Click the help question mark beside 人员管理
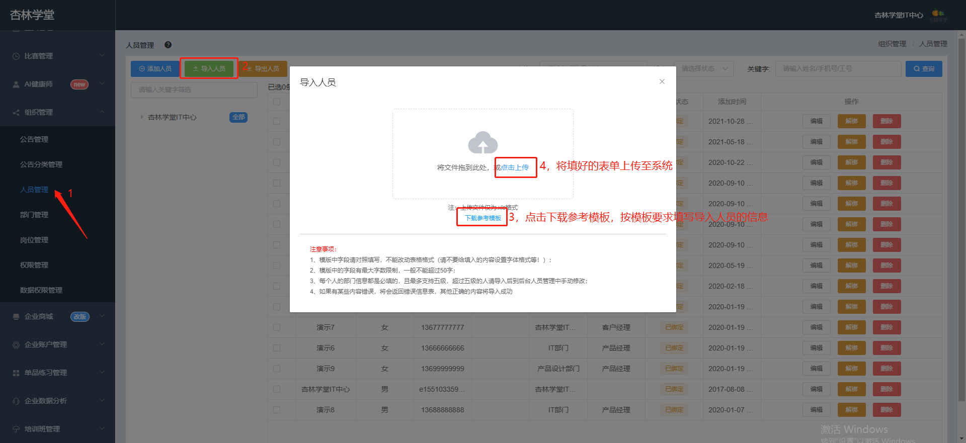This screenshot has width=966, height=443. (168, 45)
